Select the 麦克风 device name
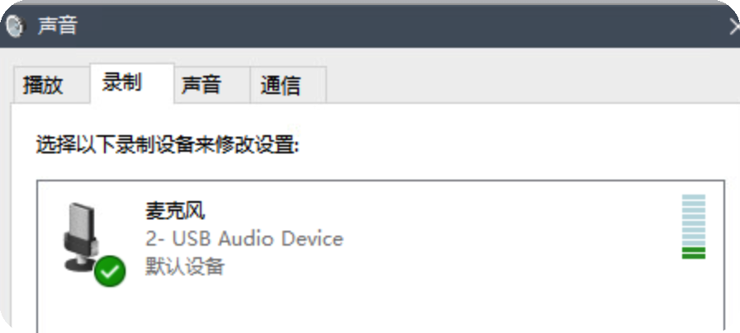The image size is (740, 333). coord(175,211)
